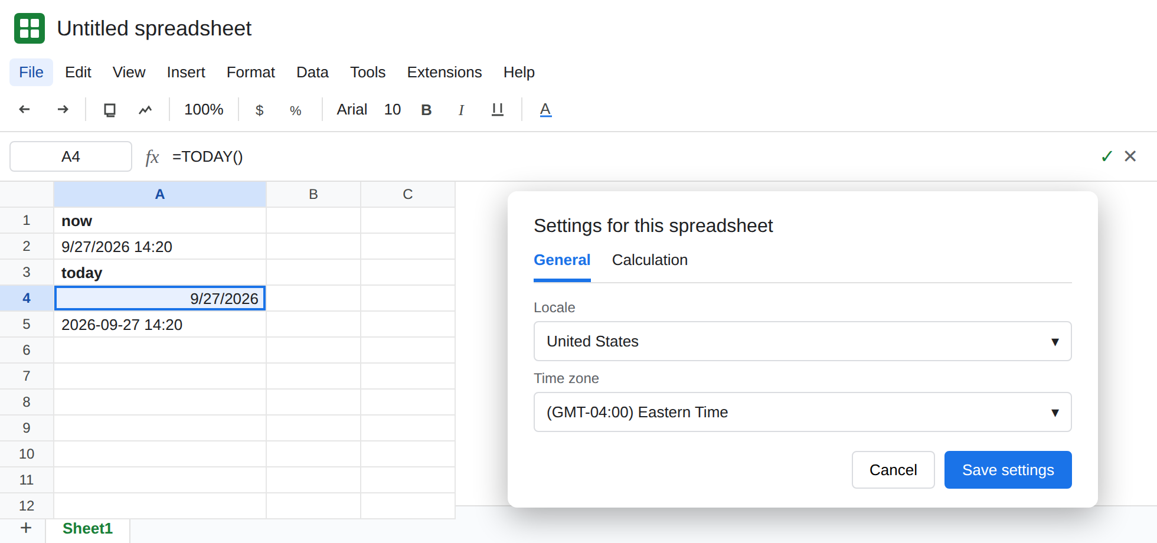
Task: Click the paint format icon
Action: coord(145,110)
